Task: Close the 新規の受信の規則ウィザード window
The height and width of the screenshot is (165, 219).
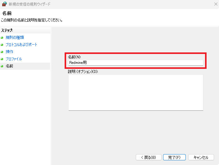Action: coord(216,4)
